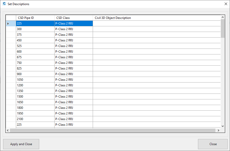Image resolution: width=230 pixels, height=151 pixels.
Task: Select the pipe ID 300 cell
Action: click(x=35, y=29)
